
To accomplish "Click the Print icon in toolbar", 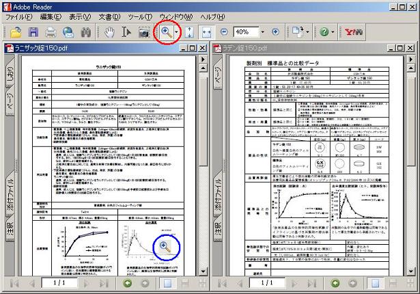I will [51, 32].
